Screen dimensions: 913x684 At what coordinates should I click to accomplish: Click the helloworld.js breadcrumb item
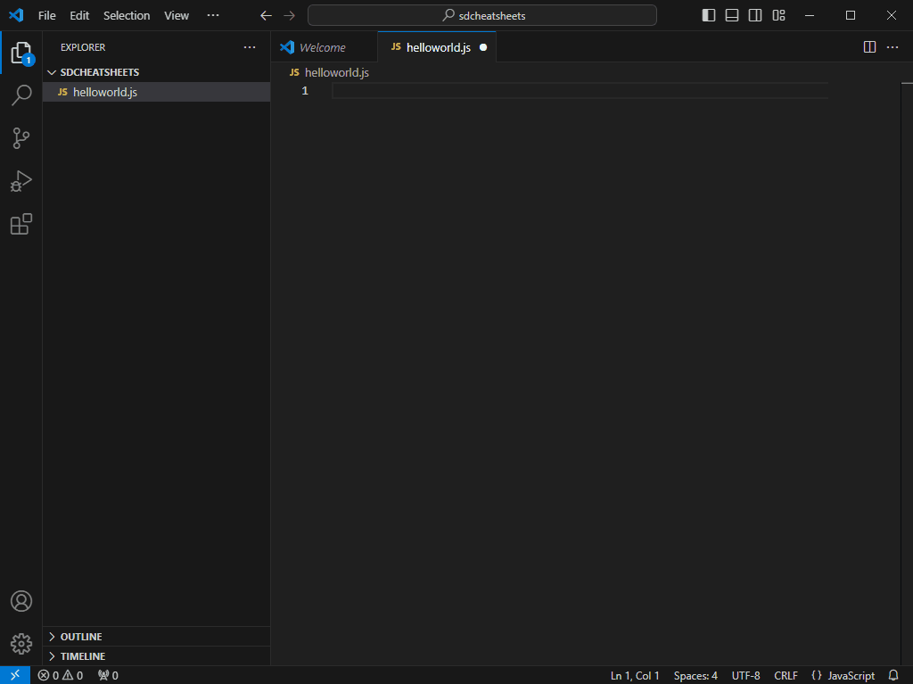[x=330, y=72]
